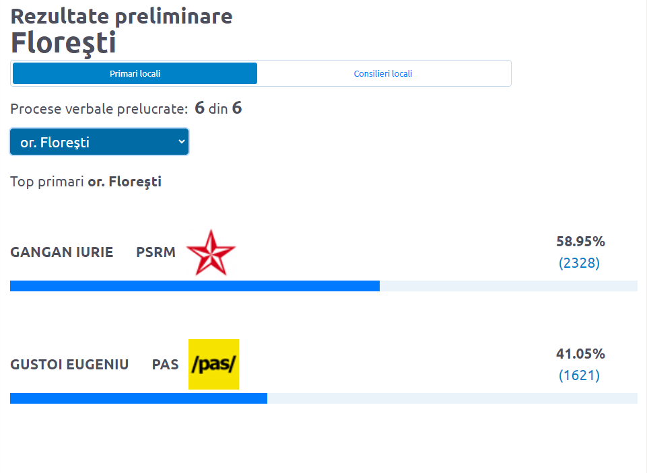The width and height of the screenshot is (647, 473).
Task: Click Procese verbale prelucrate counter
Action: point(126,108)
